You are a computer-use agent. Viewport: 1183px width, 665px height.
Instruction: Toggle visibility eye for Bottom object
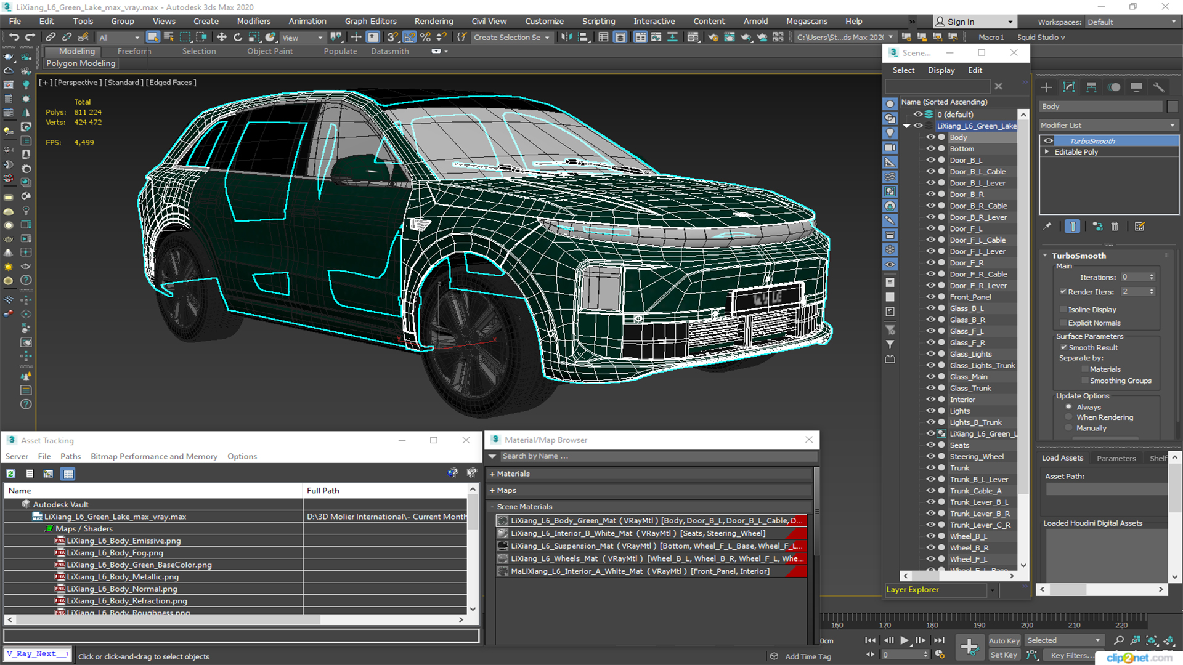(x=930, y=149)
